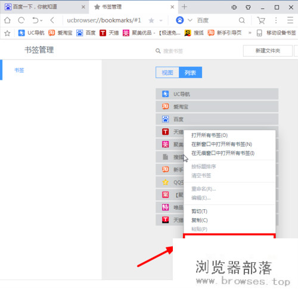Viewport: 298px width, 289px height.
Task: Open the undo history dropdown arrow
Action: click(x=41, y=20)
